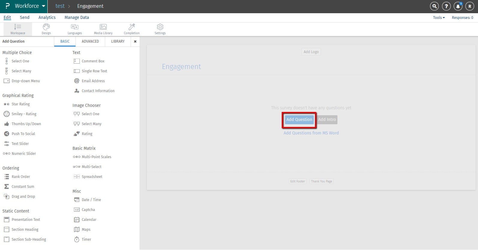478x250 pixels.
Task: Click the blue Add Question button
Action: point(299,119)
